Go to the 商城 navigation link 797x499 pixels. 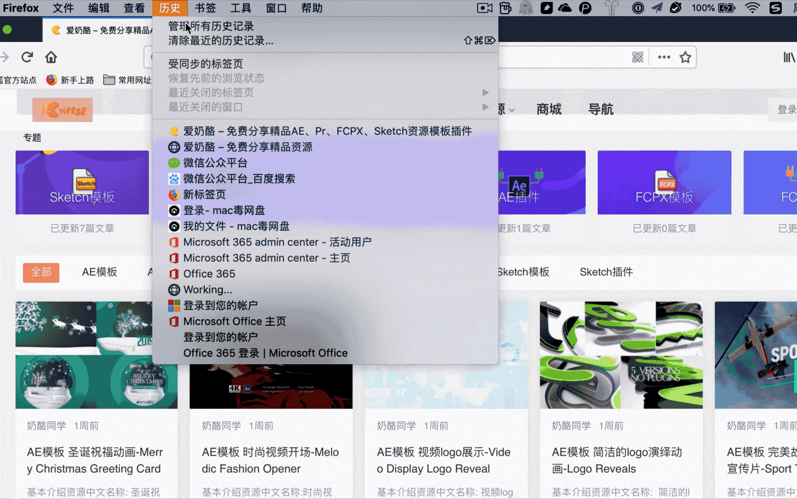click(549, 110)
